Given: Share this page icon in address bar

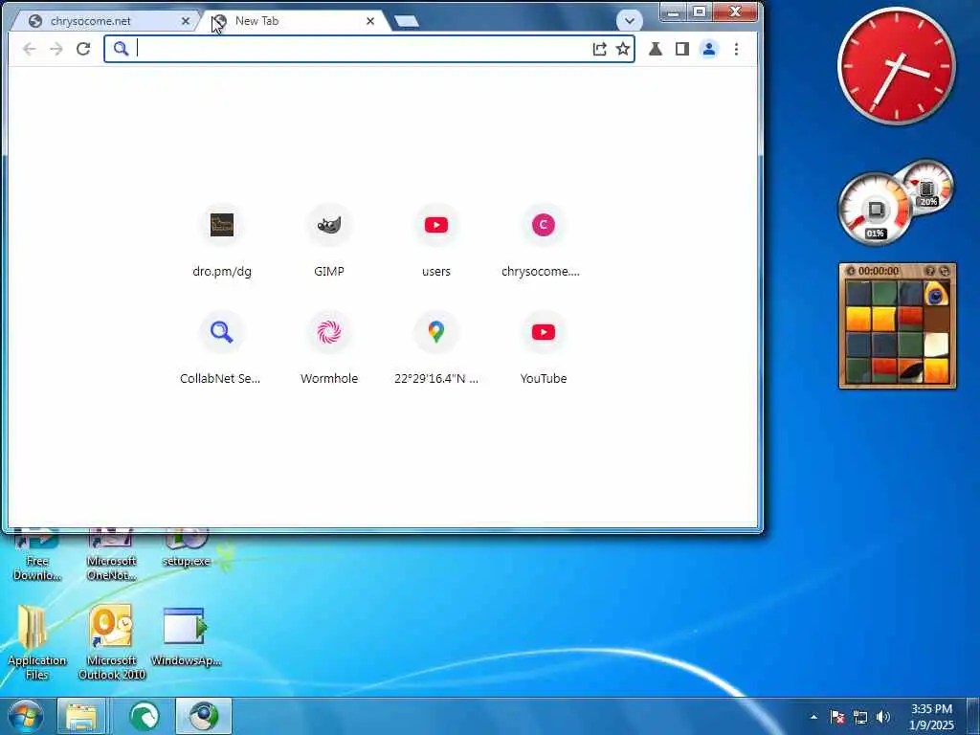Looking at the screenshot, I should click(x=599, y=49).
